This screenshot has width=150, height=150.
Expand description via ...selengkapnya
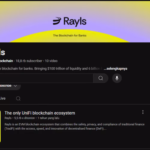(x=115, y=69)
